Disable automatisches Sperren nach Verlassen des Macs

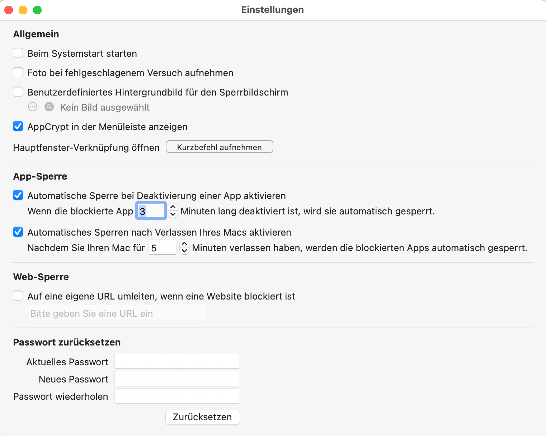click(x=18, y=232)
